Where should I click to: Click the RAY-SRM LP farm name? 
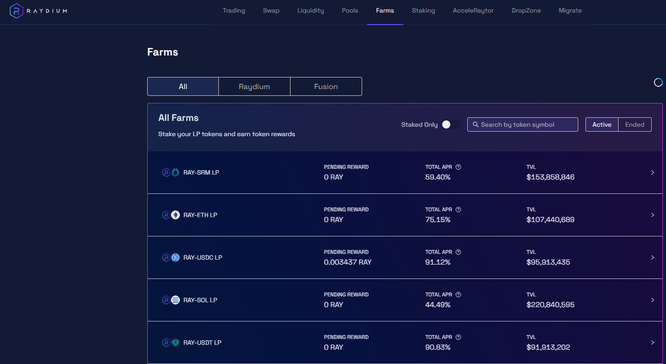pos(201,172)
